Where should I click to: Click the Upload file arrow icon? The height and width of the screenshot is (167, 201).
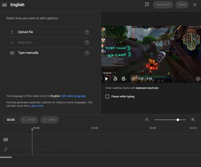tap(12, 32)
